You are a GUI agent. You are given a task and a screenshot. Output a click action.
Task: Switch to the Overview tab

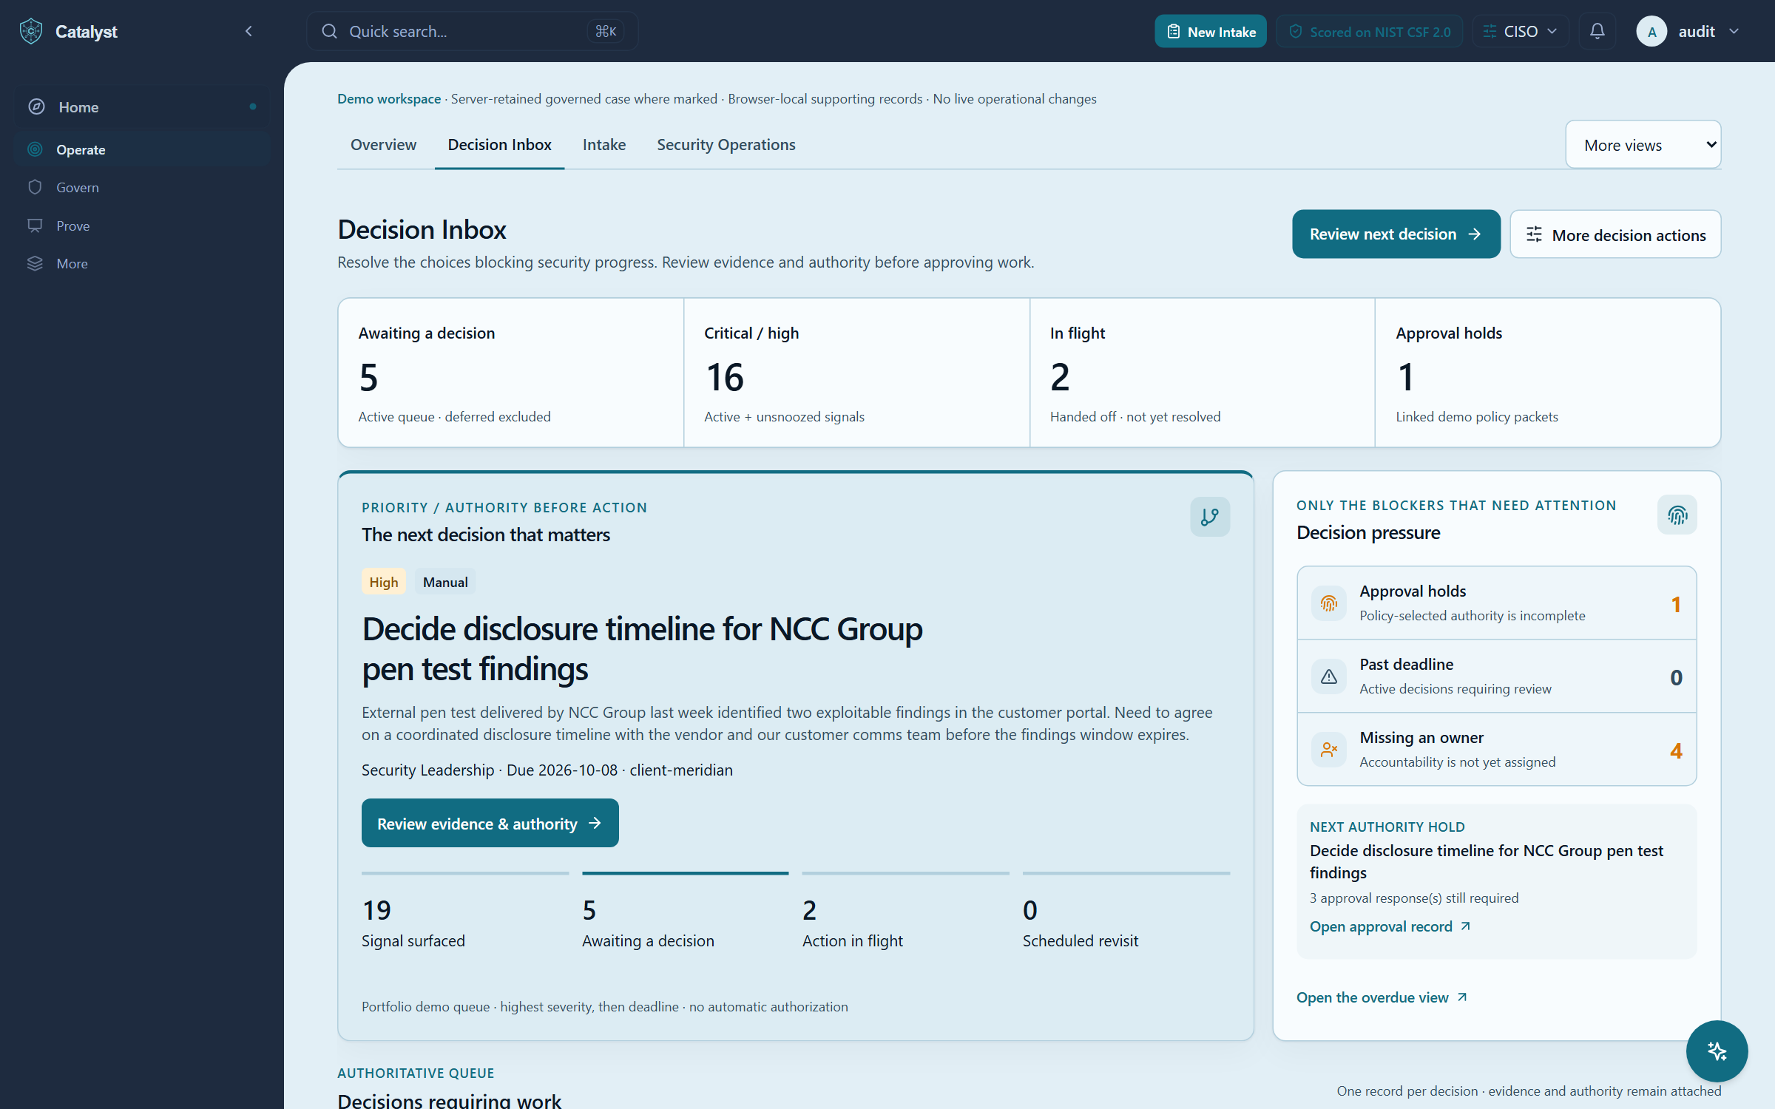click(383, 145)
